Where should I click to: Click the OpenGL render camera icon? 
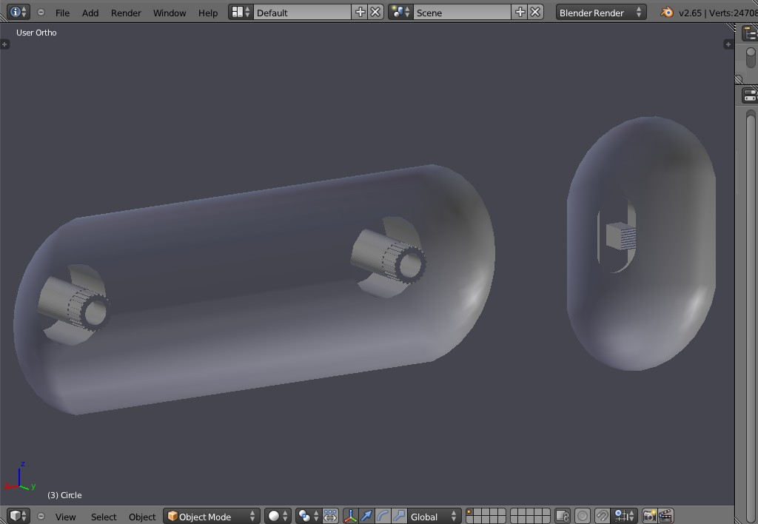click(x=650, y=516)
